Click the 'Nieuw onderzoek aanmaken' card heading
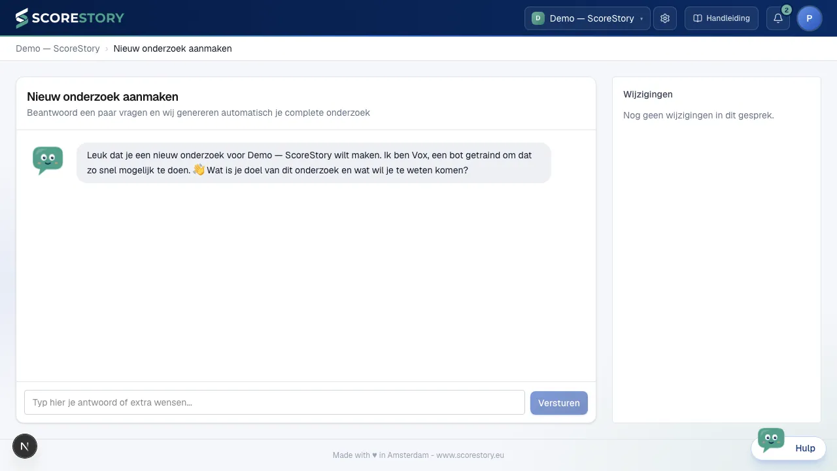Image resolution: width=837 pixels, height=471 pixels. (103, 97)
